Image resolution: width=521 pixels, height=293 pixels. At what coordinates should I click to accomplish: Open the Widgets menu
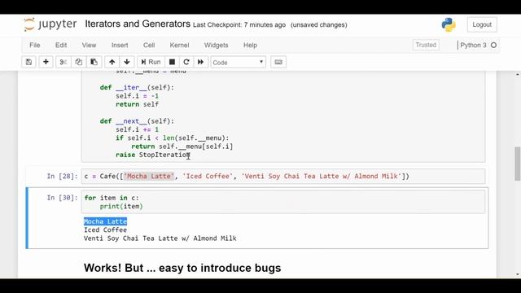[x=216, y=46]
